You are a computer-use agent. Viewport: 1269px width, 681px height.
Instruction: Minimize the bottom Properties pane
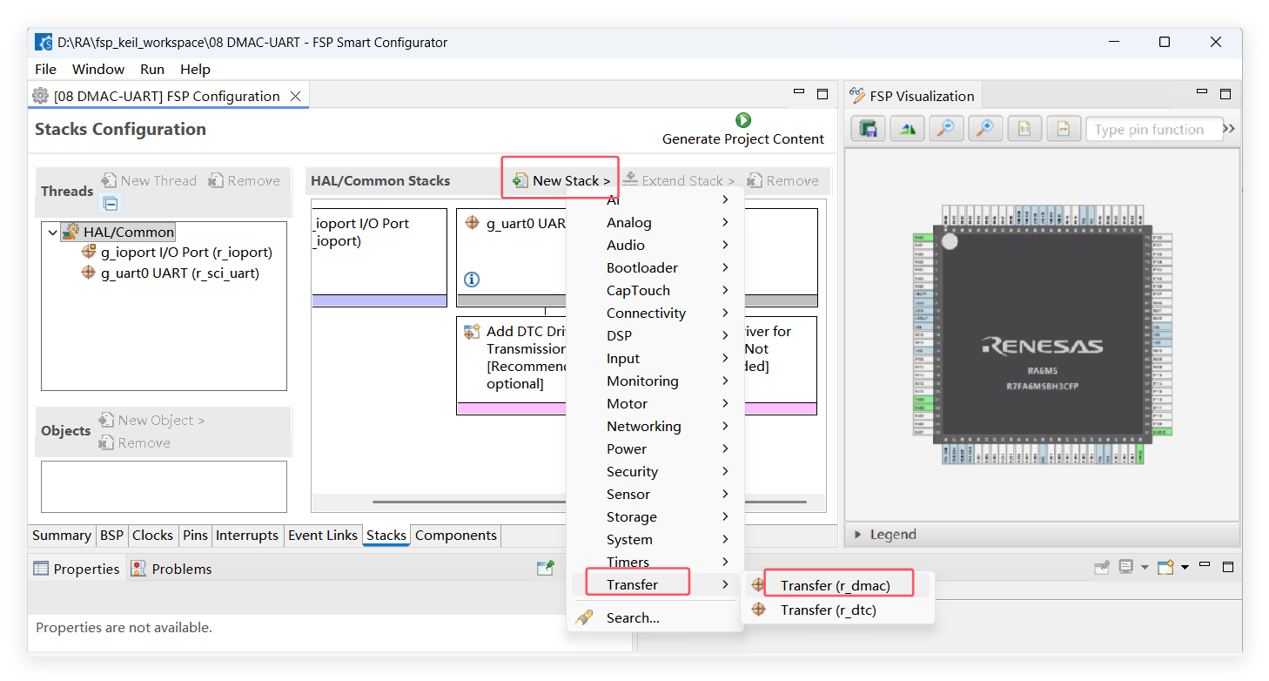coord(1205,566)
